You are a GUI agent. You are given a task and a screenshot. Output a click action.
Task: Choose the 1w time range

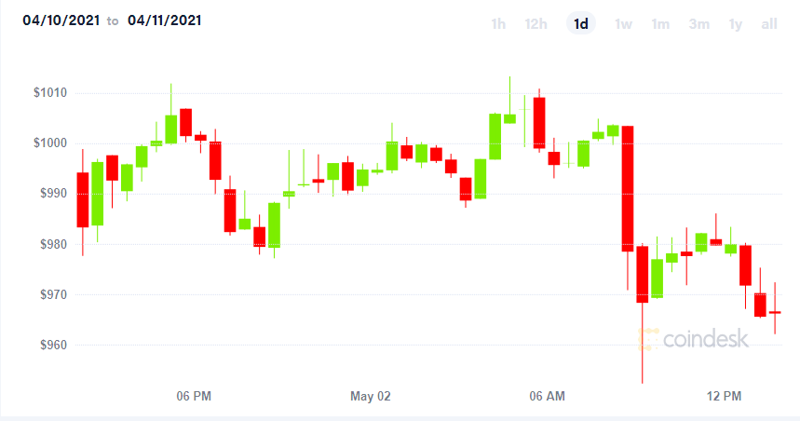click(623, 24)
